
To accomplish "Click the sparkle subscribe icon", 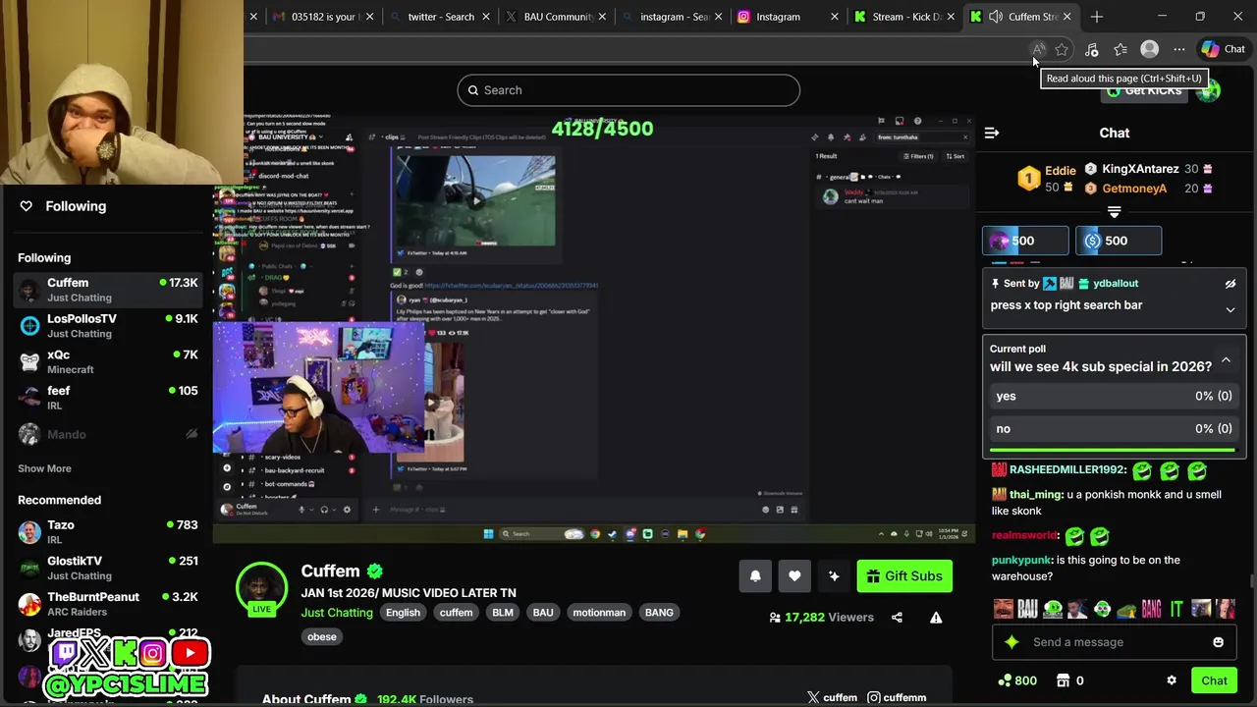I will (834, 576).
